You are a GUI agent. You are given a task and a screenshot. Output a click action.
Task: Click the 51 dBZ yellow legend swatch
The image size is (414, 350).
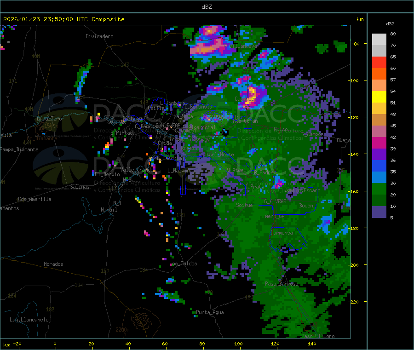pyautogui.click(x=379, y=97)
